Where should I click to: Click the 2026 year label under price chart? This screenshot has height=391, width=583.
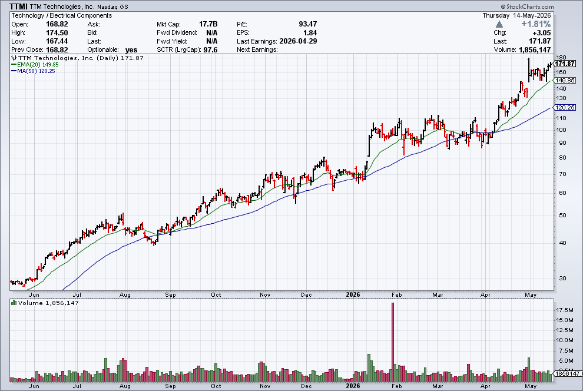pyautogui.click(x=353, y=294)
